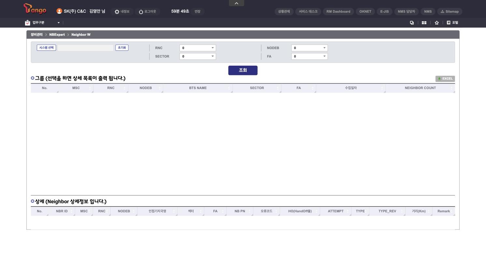Viewport: 486px width, 264px height.
Task: Open the 상황관제 menu
Action: click(284, 12)
